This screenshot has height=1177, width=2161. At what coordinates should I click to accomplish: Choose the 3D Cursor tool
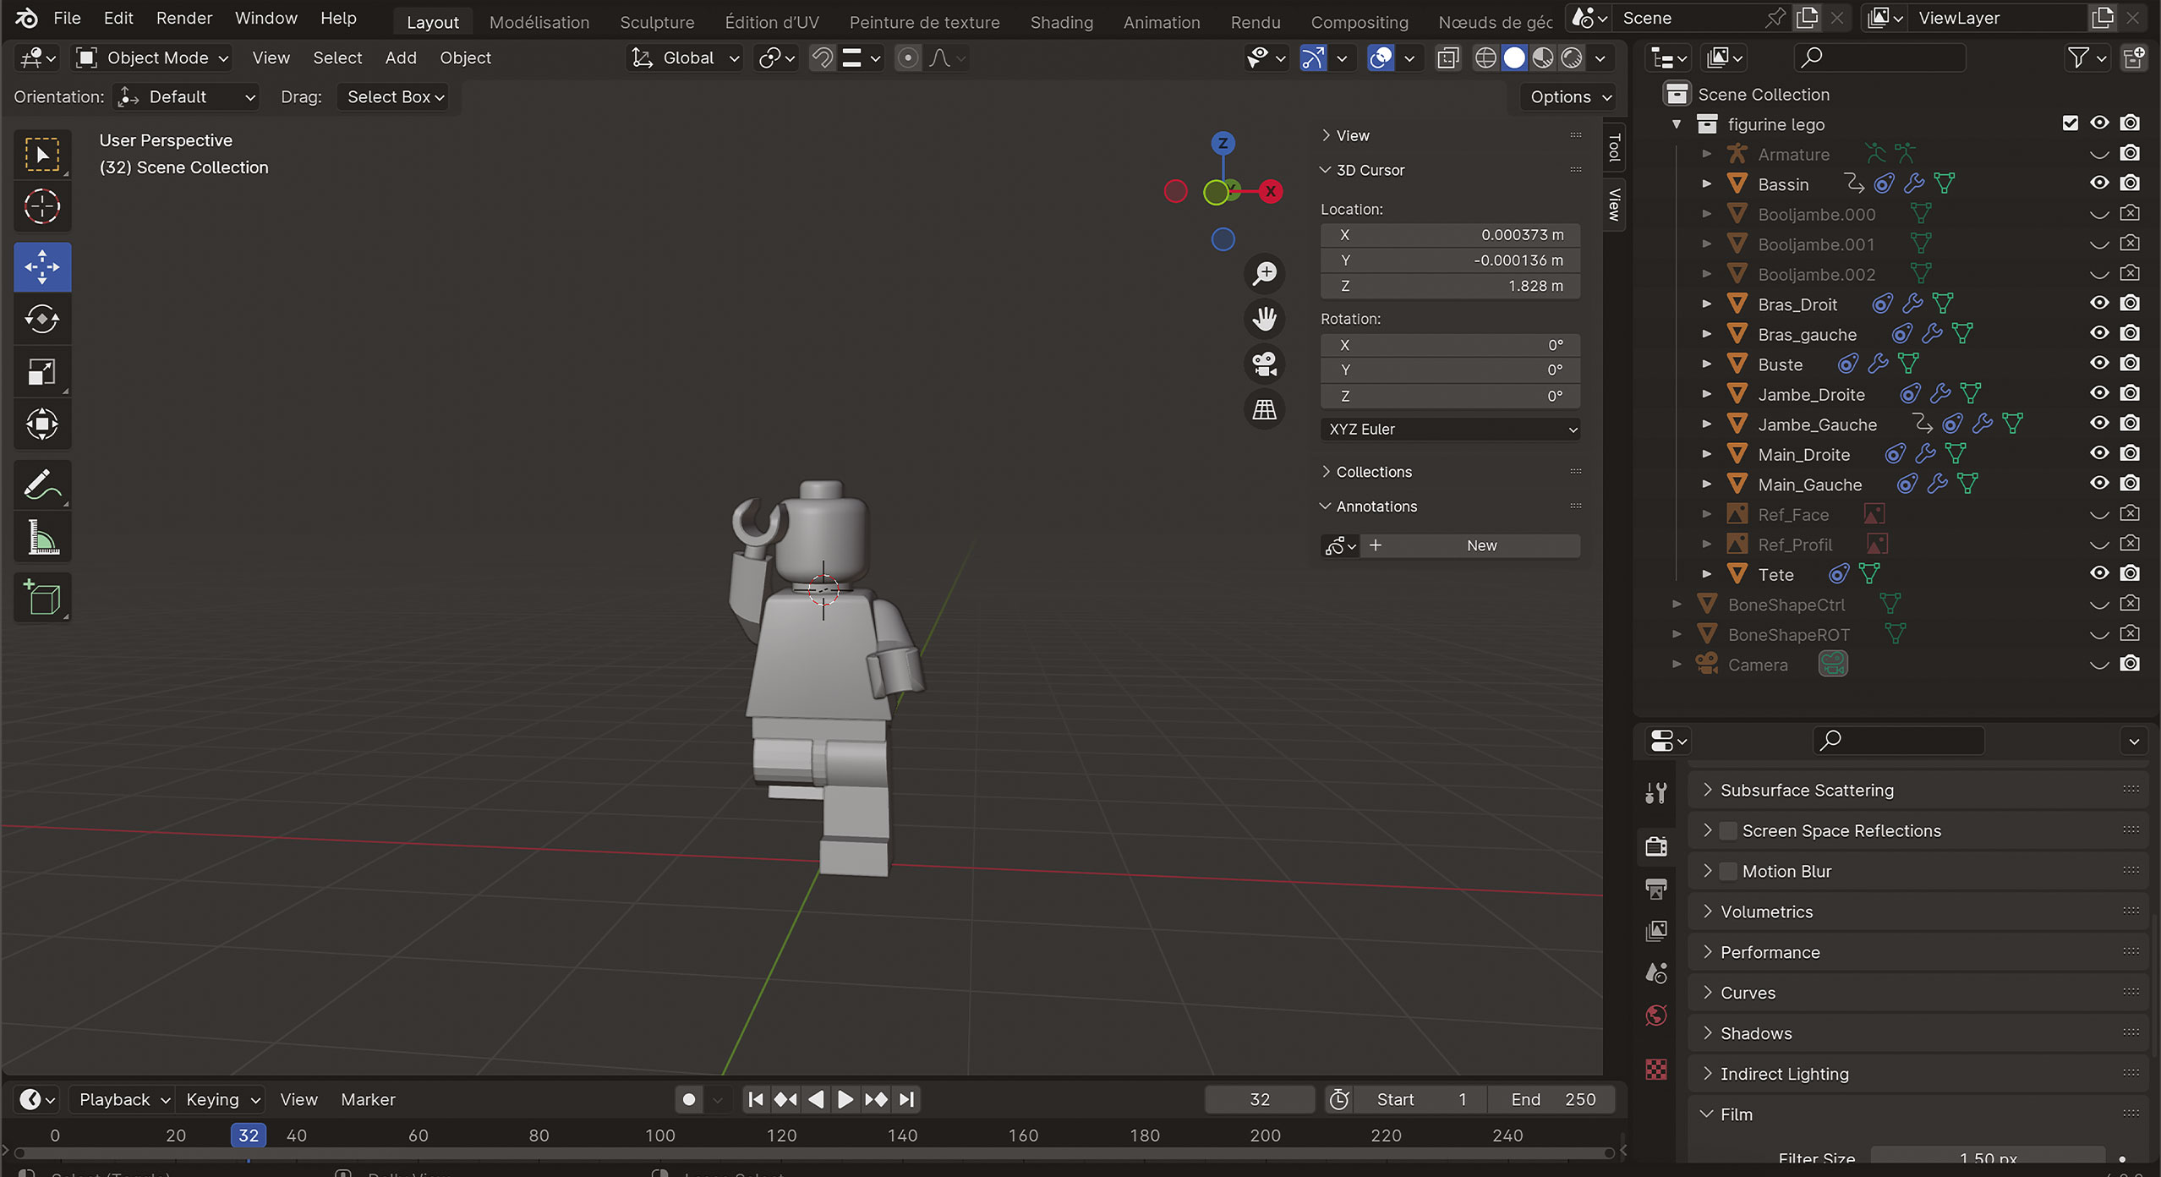click(x=42, y=206)
